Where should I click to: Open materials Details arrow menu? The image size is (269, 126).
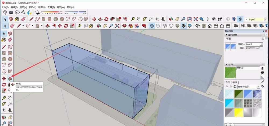[263, 87]
